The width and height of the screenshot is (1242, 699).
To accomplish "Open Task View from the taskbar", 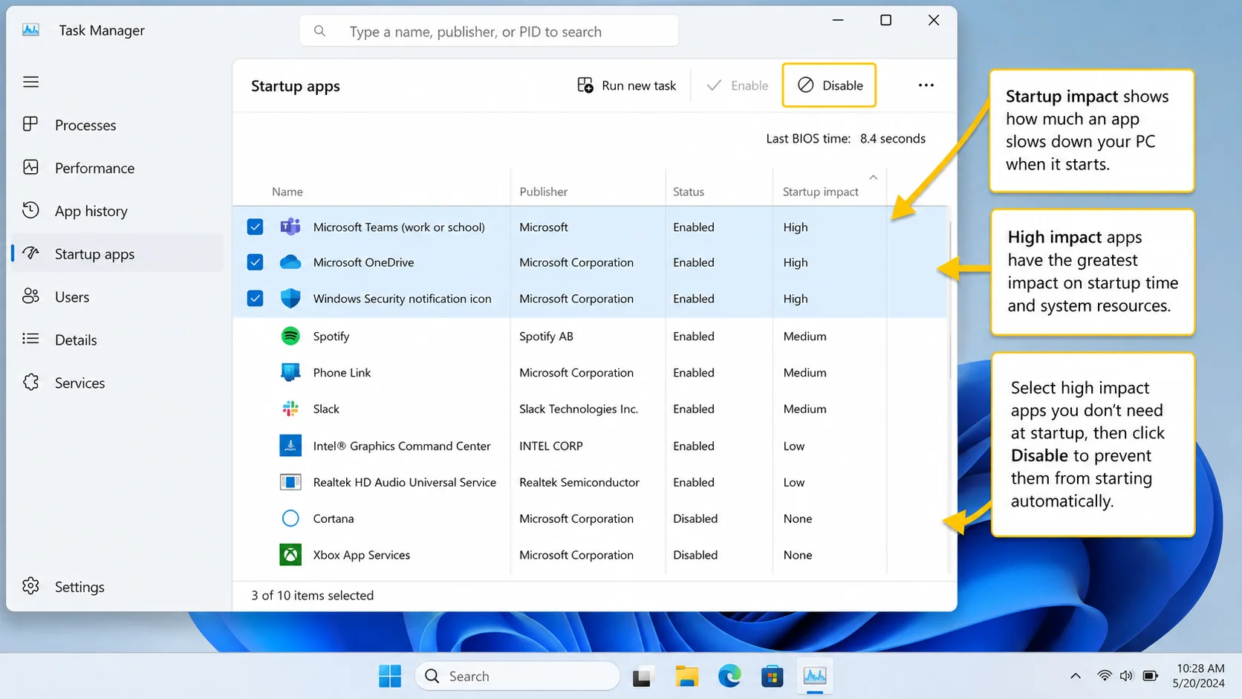I will pyautogui.click(x=642, y=677).
